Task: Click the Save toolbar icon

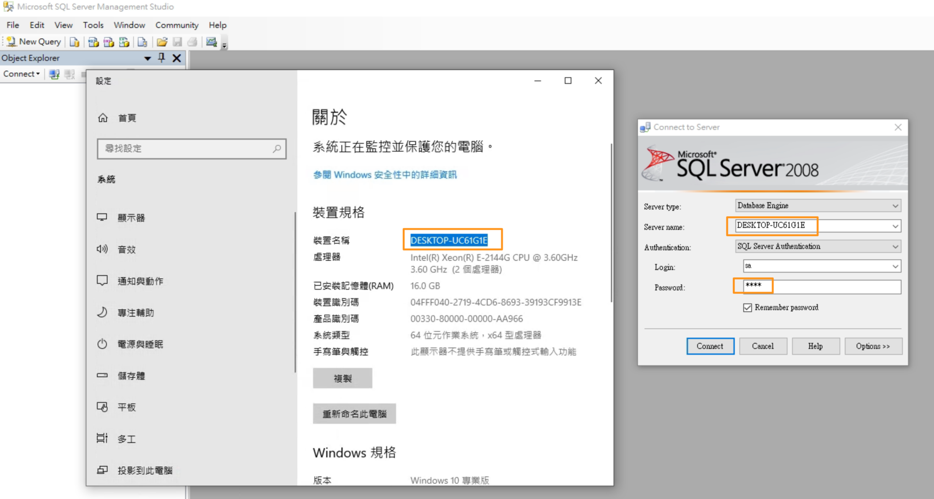Action: tap(177, 42)
